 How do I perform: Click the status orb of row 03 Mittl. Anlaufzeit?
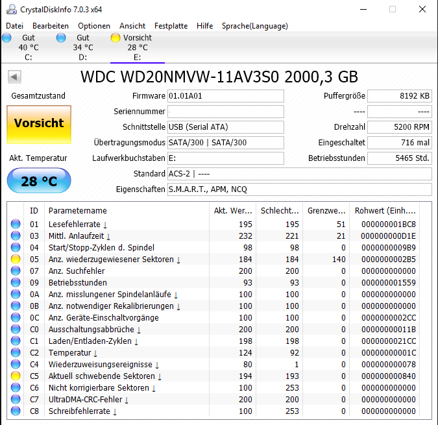[x=16, y=236]
